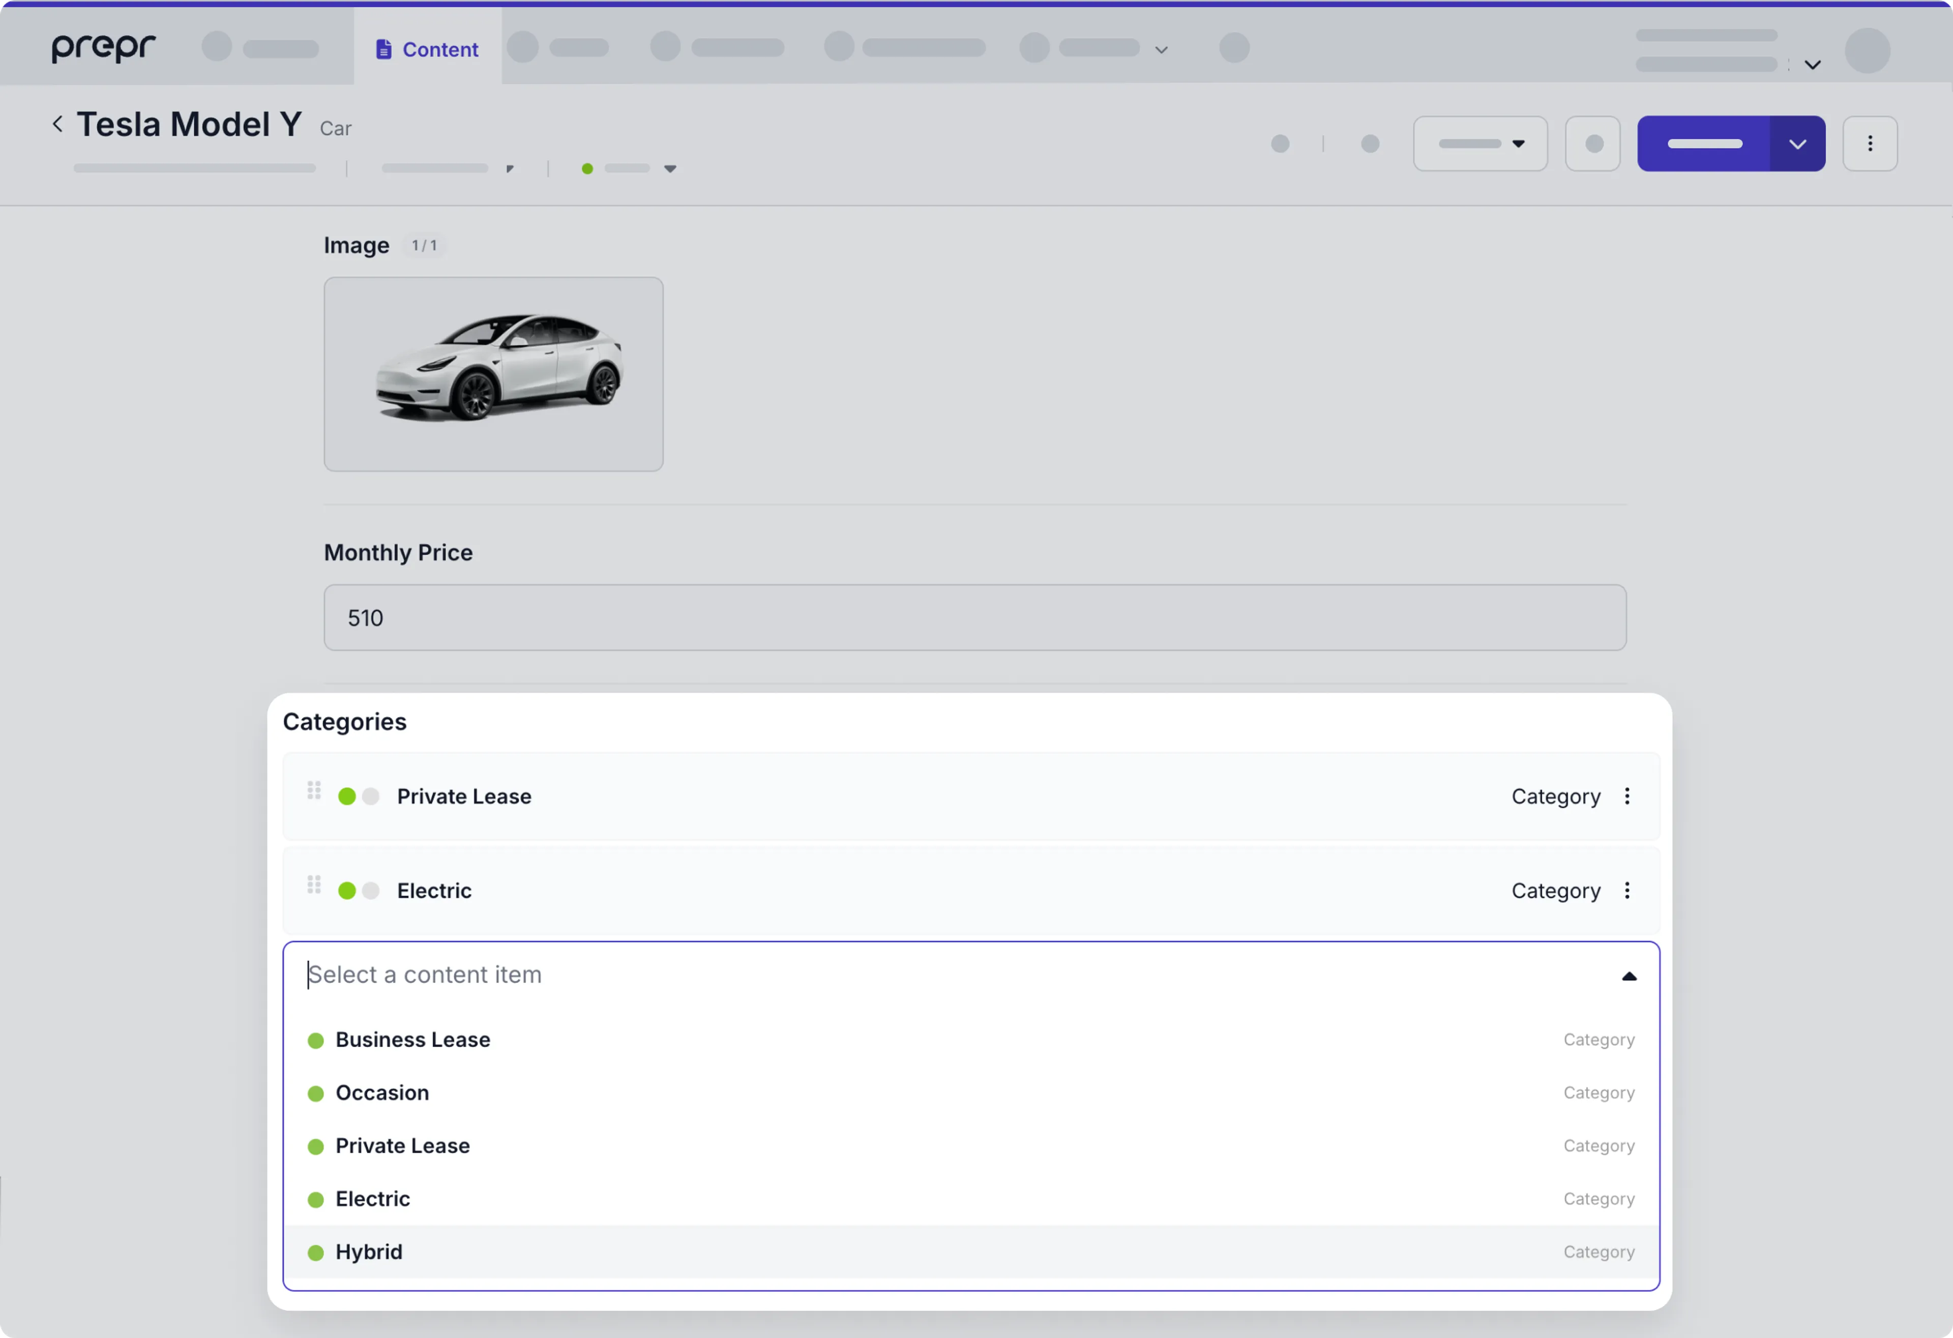This screenshot has width=1953, height=1338.
Task: Grab the drag handle beside Electric
Action: (314, 884)
